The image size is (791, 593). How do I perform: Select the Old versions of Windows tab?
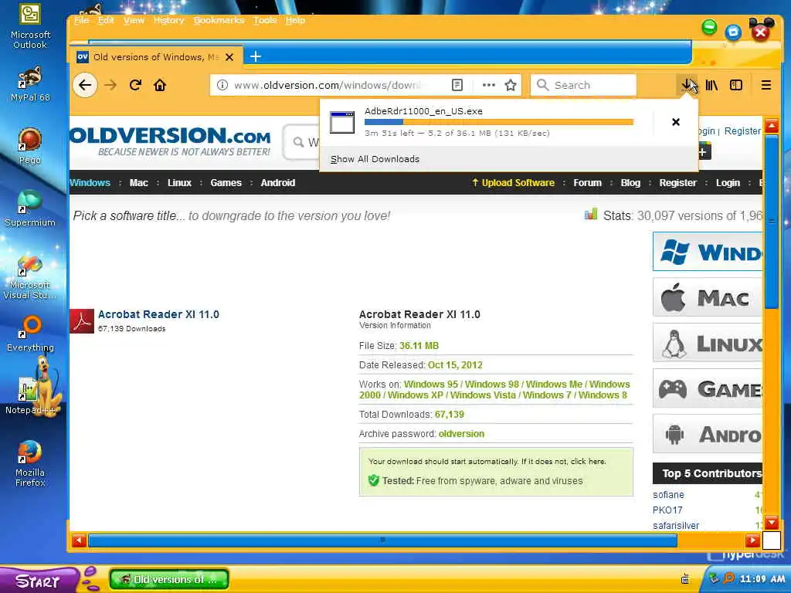point(156,56)
